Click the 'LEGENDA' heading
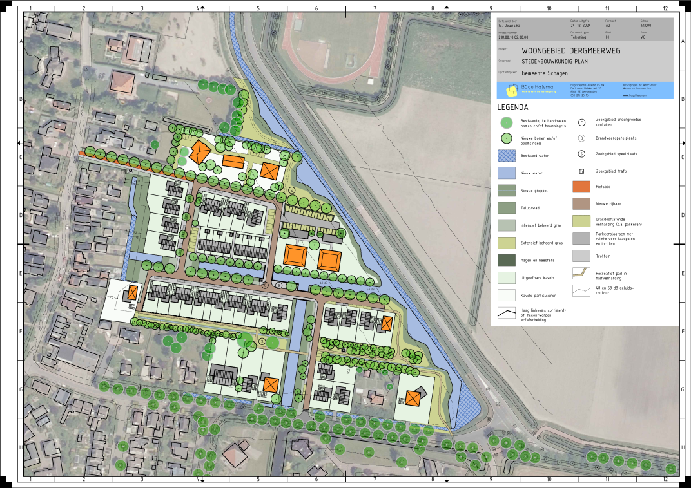The width and height of the screenshot is (691, 488). (512, 108)
